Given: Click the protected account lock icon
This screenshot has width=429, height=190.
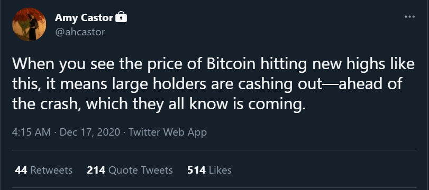Looking at the screenshot, I should coord(121,17).
